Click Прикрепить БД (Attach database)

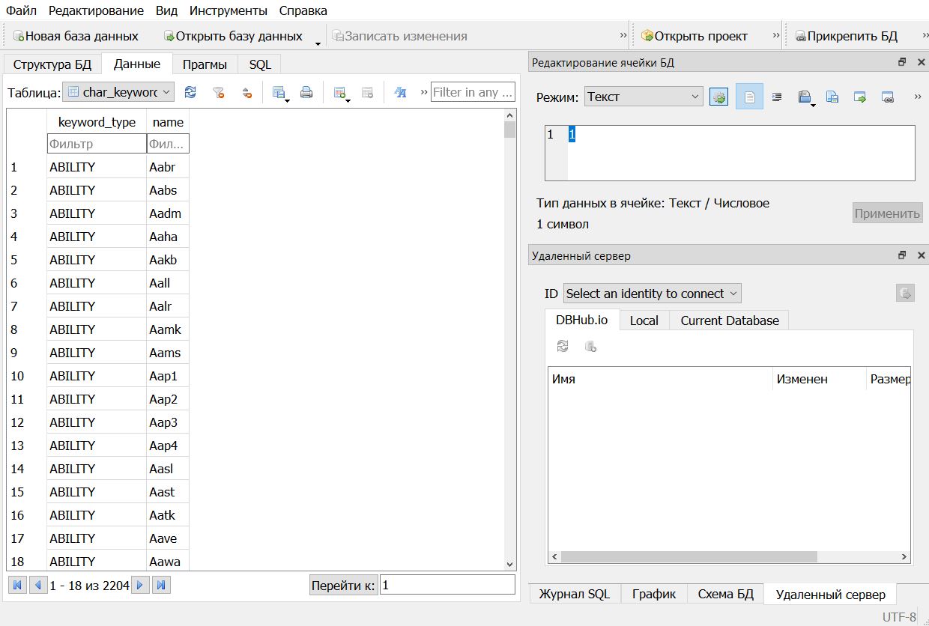846,36
